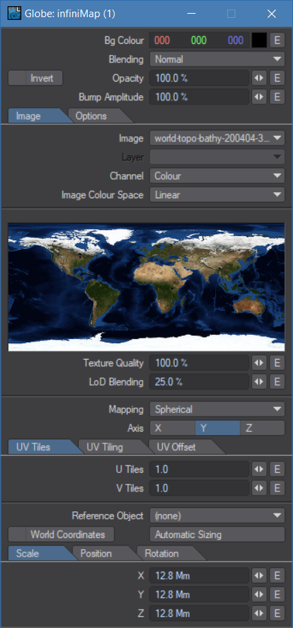Click the Envelope E button for Bg Colour
Screen dimensions: 293x628
pyautogui.click(x=277, y=40)
